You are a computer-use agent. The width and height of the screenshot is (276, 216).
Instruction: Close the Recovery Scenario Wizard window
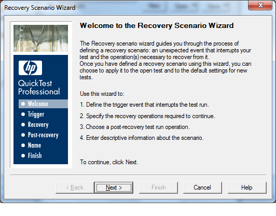click(x=260, y=5)
